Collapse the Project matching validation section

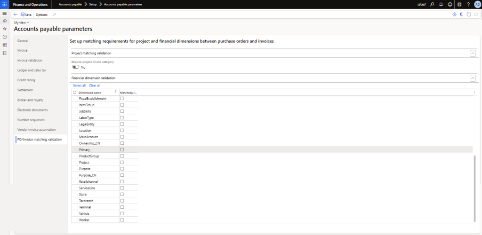point(473,54)
